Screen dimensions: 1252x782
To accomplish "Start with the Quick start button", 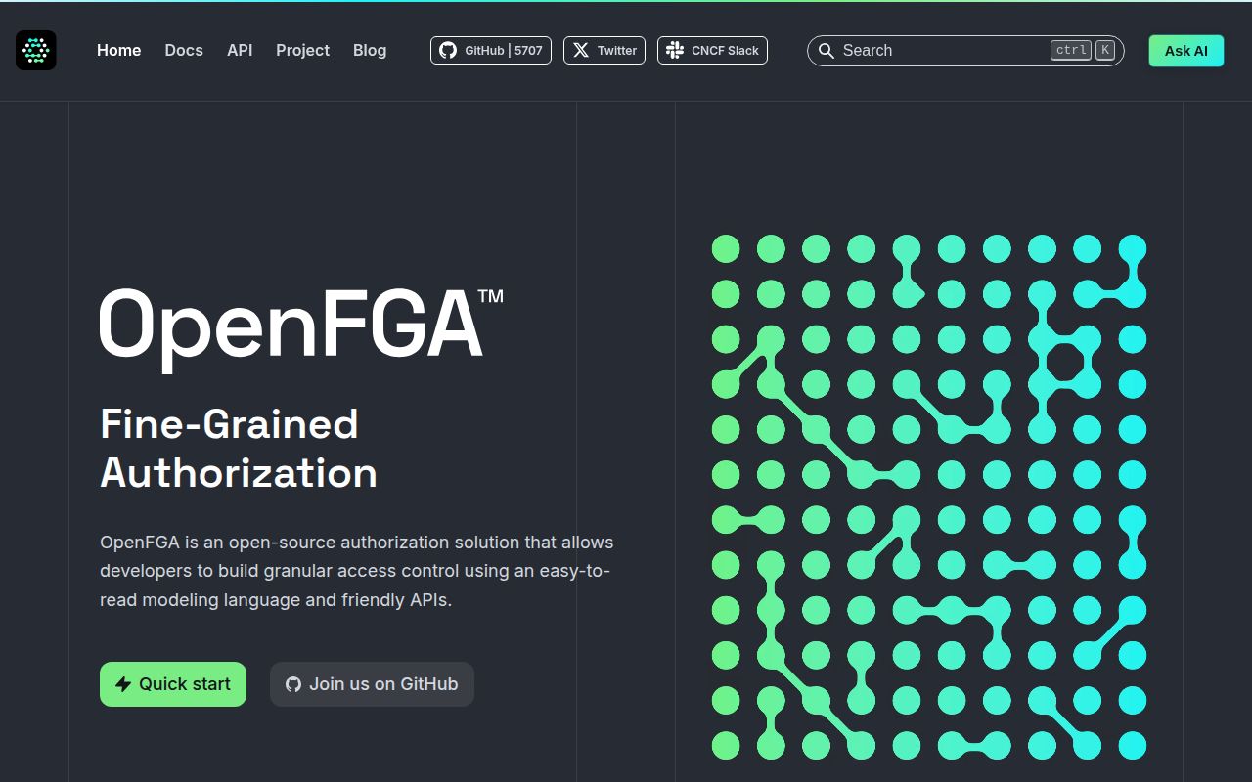I will 173,684.
